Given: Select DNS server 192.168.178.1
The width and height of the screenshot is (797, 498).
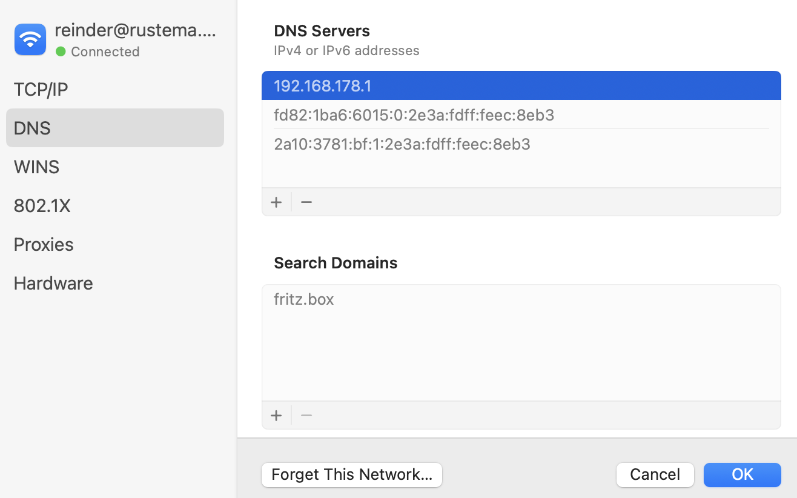Looking at the screenshot, I should [323, 86].
